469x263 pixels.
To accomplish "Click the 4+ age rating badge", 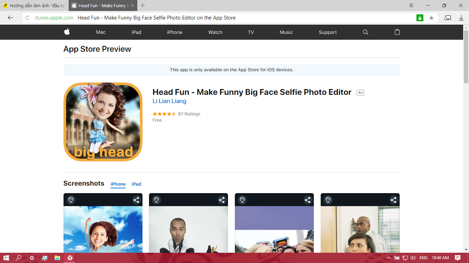I will coord(360,93).
